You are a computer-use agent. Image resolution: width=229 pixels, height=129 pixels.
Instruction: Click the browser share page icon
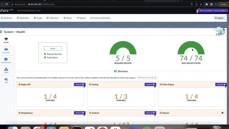pyautogui.click(x=196, y=4)
